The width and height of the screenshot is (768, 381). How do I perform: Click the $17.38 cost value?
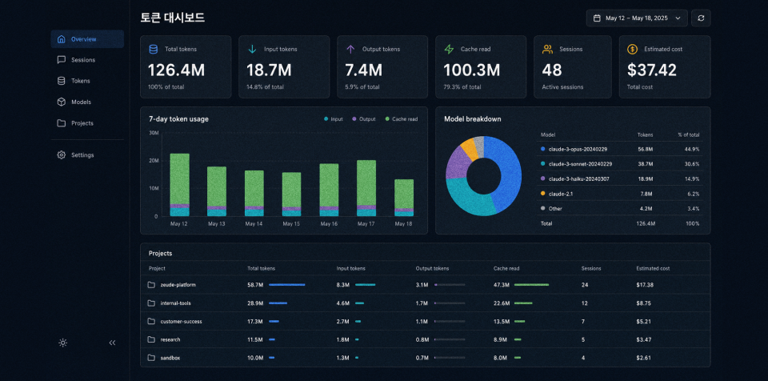coord(645,285)
